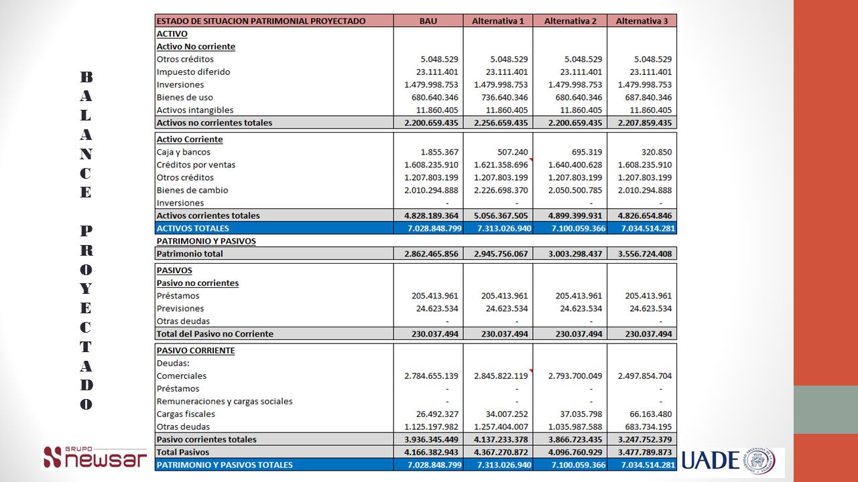Select the Bienes de cambio row label
858x482 pixels.
point(192,191)
